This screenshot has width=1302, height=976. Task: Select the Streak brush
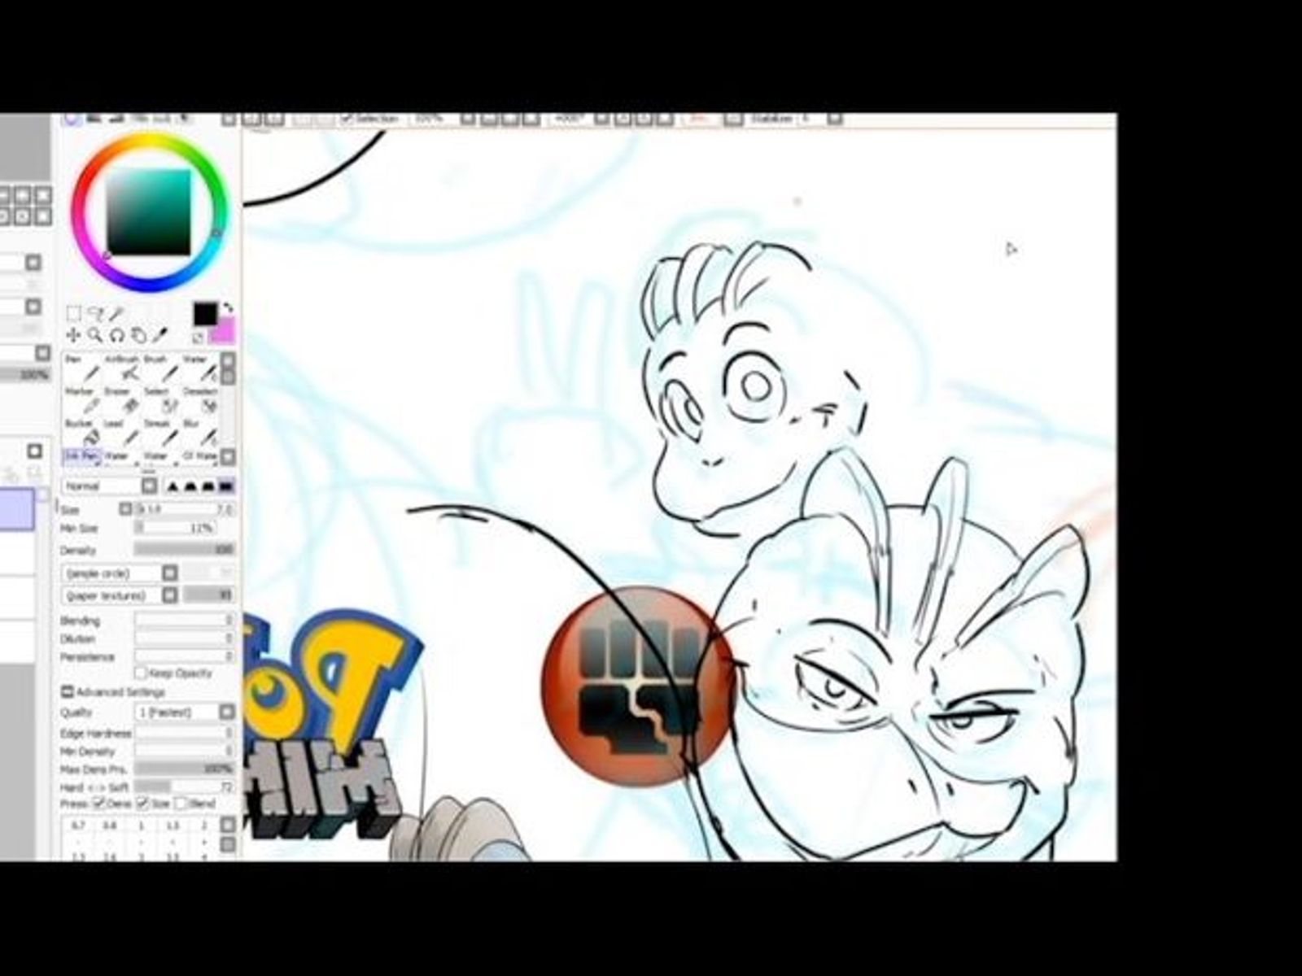(x=159, y=434)
